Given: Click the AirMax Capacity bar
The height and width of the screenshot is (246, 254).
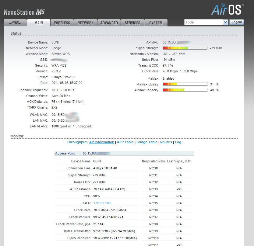Looking at the screenshot, I should pyautogui.click(x=185, y=90).
